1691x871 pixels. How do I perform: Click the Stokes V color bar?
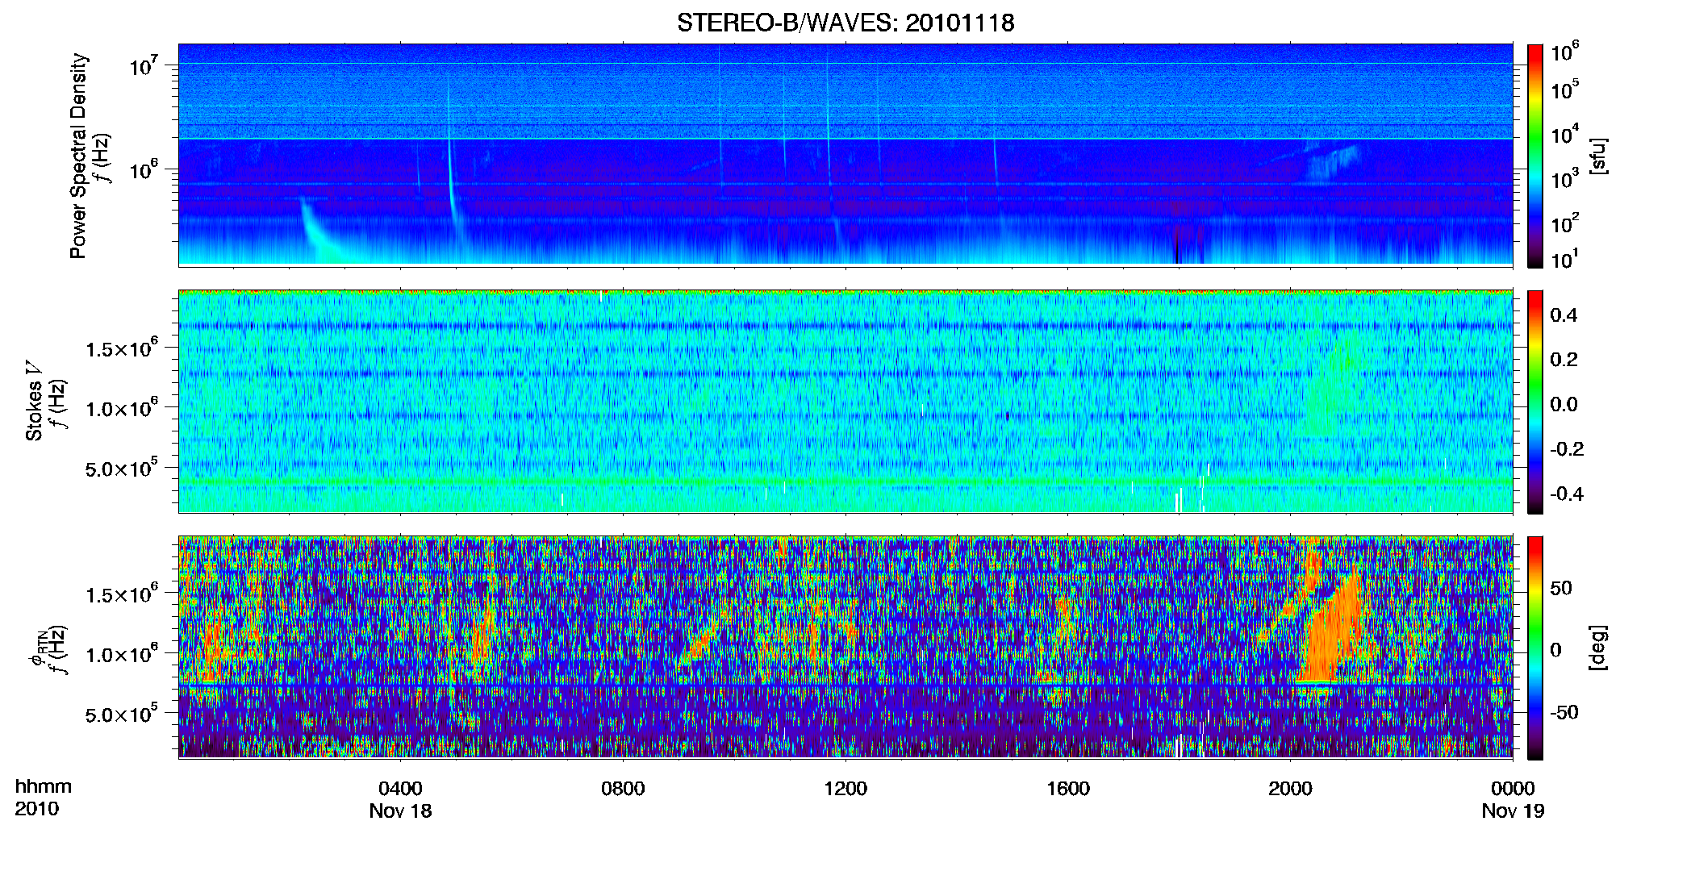(1535, 402)
